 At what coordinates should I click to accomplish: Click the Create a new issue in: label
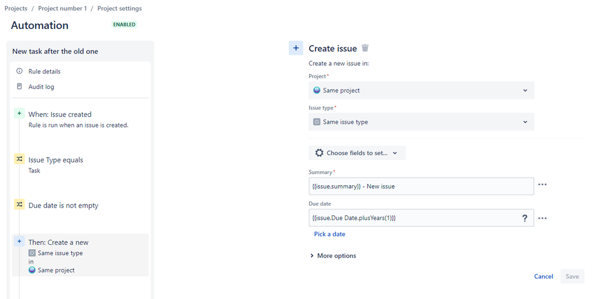[339, 64]
